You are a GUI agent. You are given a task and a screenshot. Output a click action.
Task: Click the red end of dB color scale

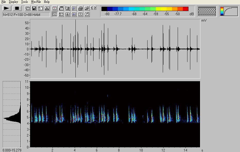[x=185, y=9]
